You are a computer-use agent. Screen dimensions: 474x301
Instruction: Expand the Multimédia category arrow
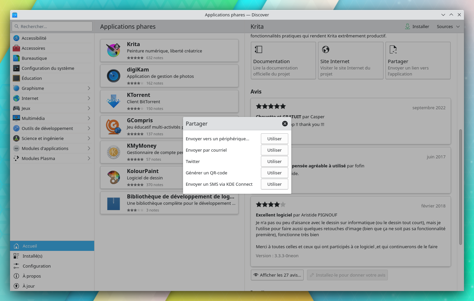pos(89,118)
